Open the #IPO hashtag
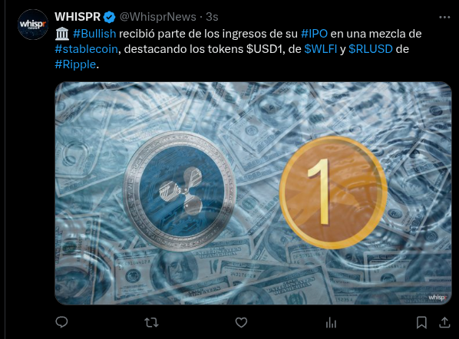 314,34
